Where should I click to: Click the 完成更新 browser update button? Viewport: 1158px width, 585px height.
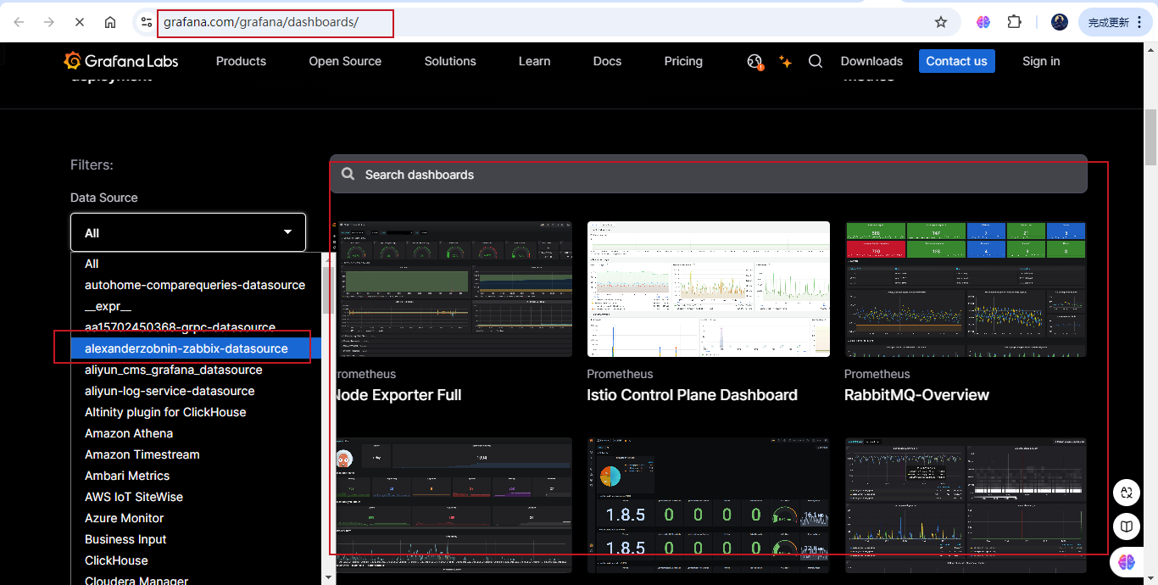click(1116, 22)
